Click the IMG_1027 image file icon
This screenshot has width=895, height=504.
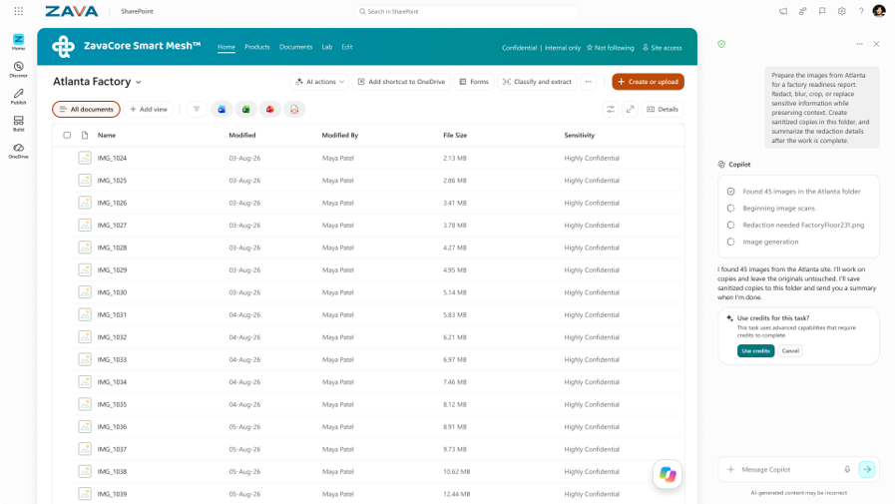[85, 225]
